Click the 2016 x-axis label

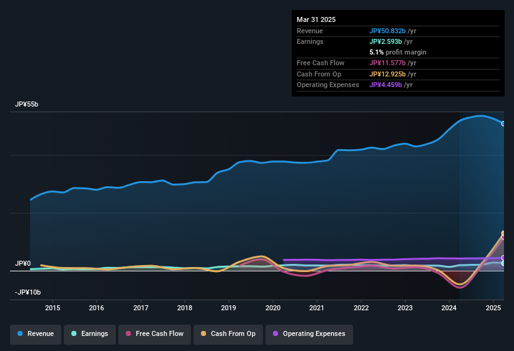click(x=96, y=308)
